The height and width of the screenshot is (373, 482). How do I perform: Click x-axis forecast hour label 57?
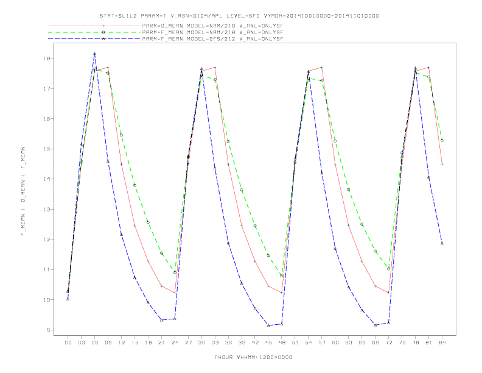[x=322, y=343]
